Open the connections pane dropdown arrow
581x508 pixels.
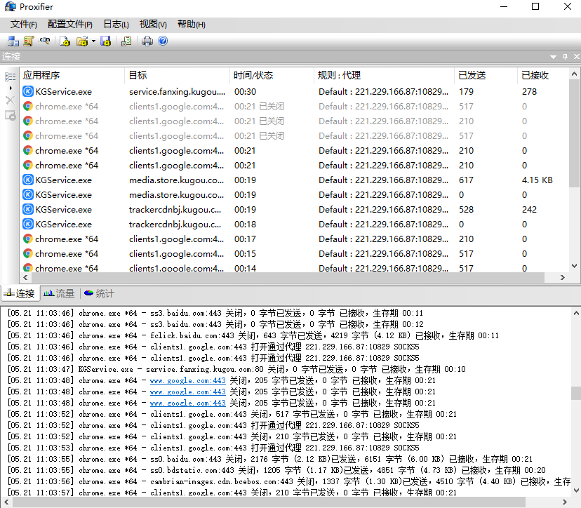(553, 57)
